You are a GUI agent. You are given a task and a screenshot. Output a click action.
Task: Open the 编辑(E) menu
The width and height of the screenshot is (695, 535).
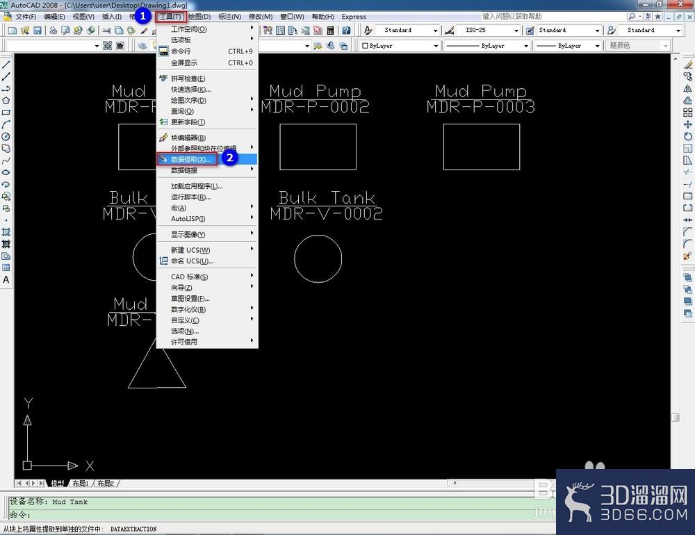point(54,17)
